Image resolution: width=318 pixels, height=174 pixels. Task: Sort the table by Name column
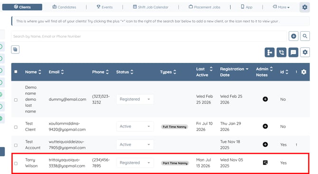click(x=33, y=72)
